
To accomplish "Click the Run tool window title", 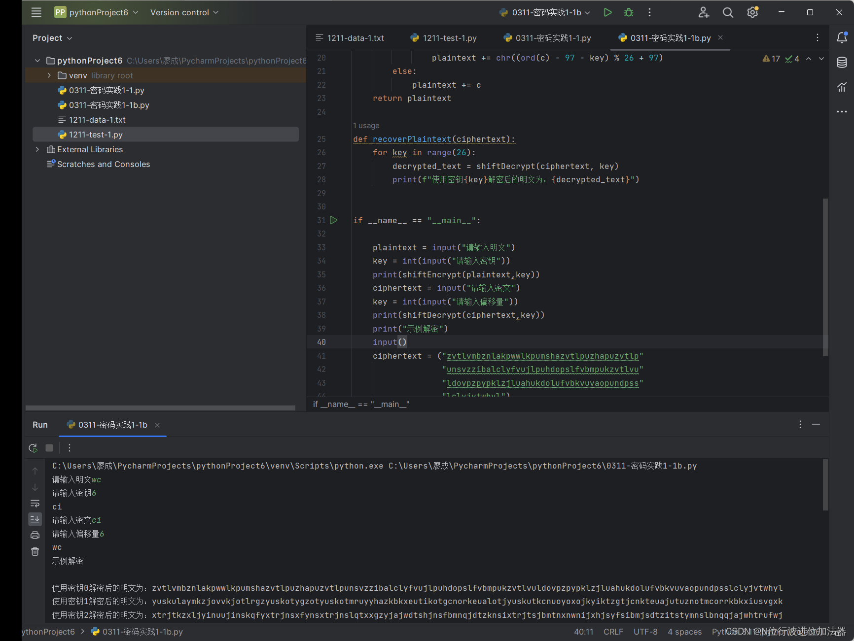I will [x=40, y=425].
